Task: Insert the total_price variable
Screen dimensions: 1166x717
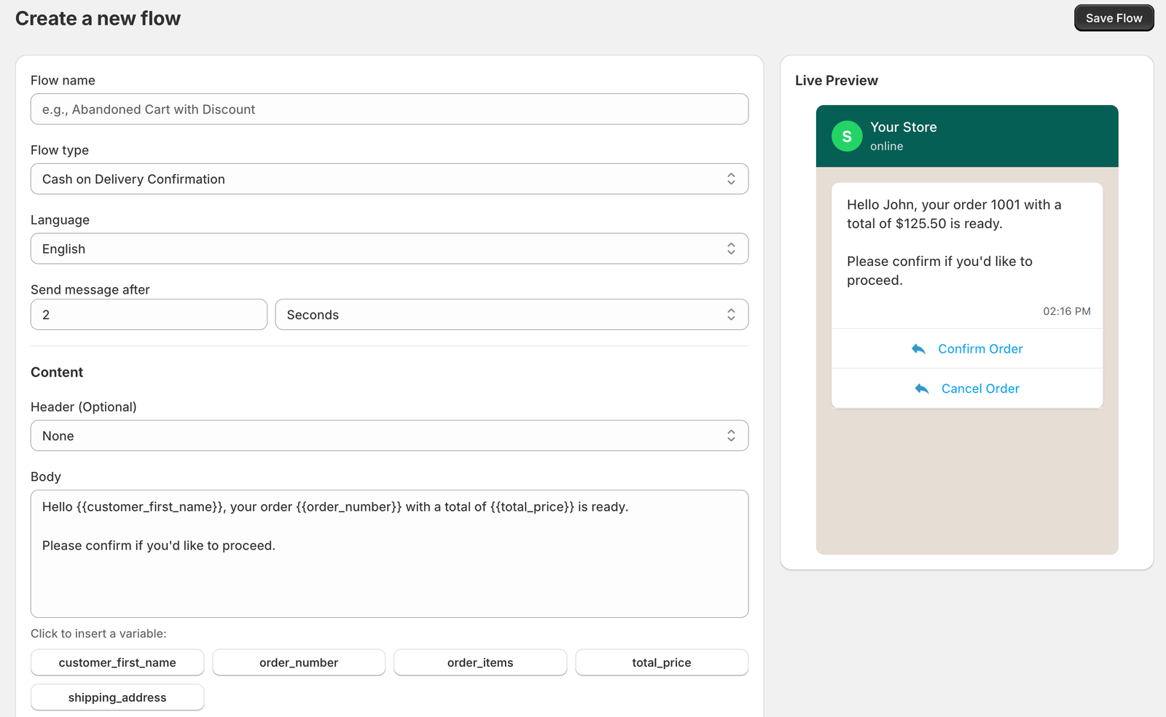Action: tap(661, 662)
